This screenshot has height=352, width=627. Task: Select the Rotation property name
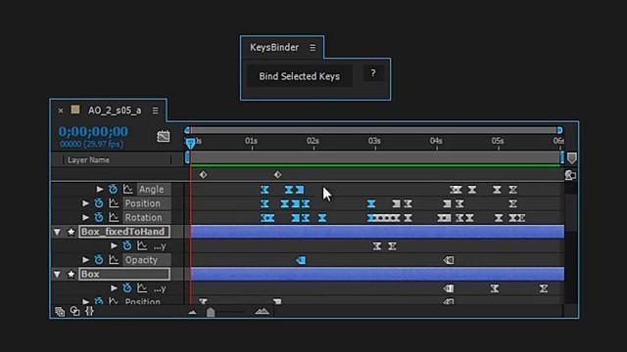tap(144, 217)
